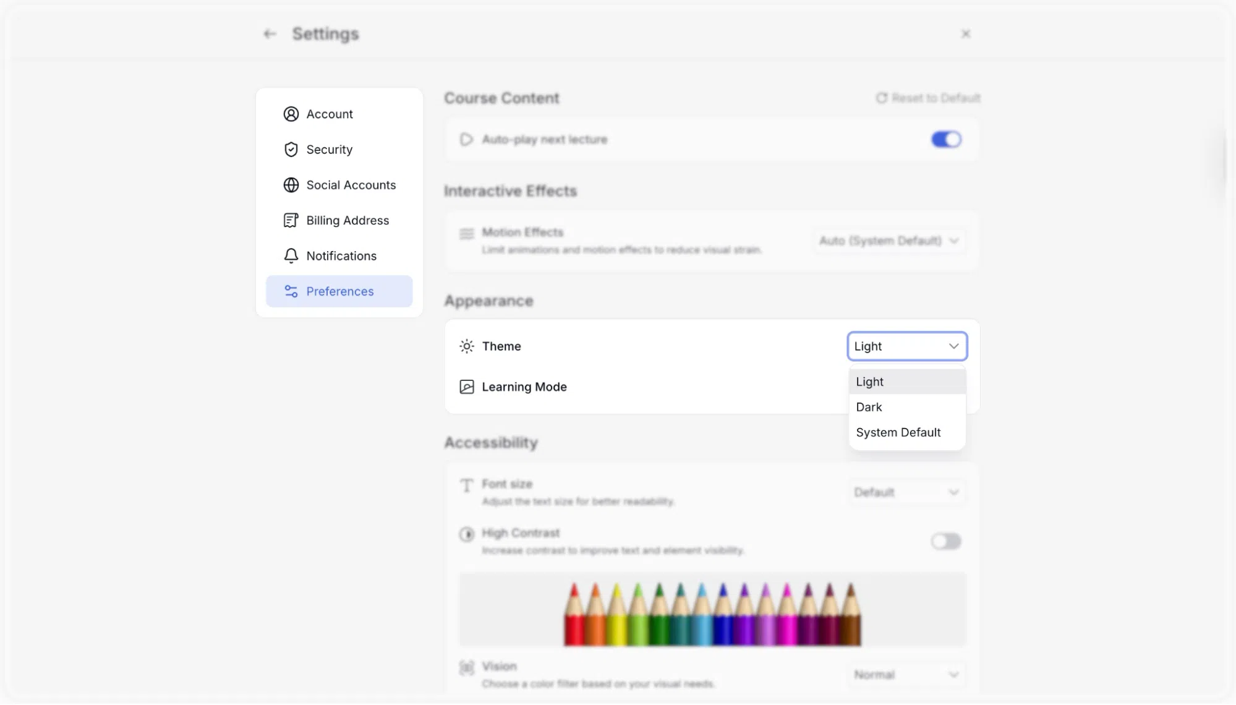Screen dimensions: 1236x705
Task: Enable the High Contrast switch
Action: point(946,542)
